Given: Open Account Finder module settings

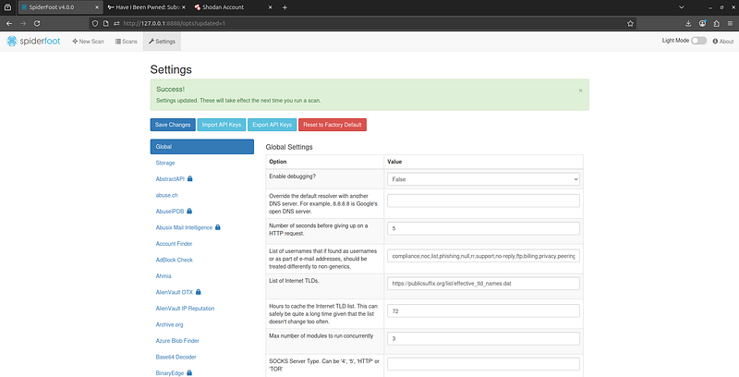Looking at the screenshot, I should tap(174, 244).
